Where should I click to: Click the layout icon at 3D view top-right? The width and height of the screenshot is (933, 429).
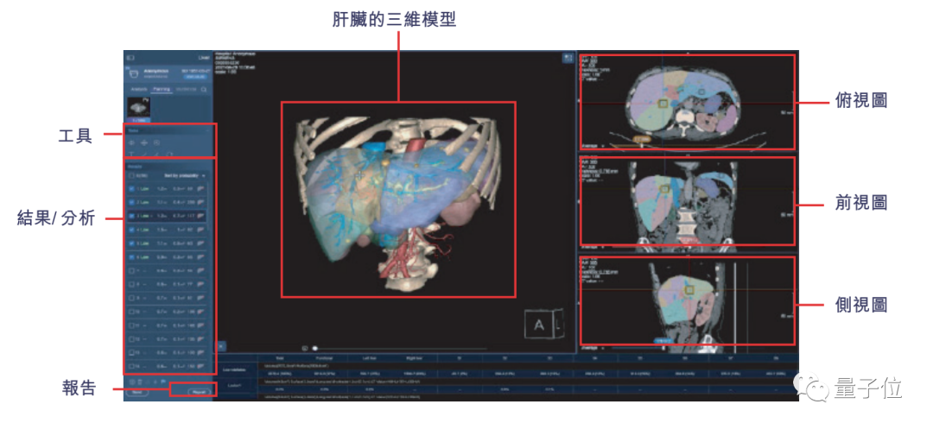pyautogui.click(x=568, y=58)
